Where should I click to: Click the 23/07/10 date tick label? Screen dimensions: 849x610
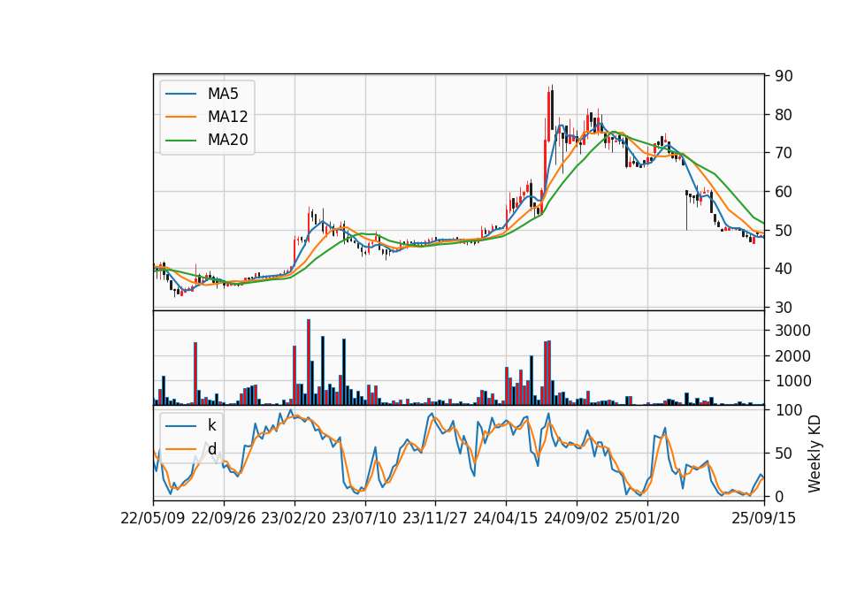[364, 518]
